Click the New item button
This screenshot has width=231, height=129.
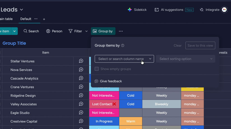(5, 31)
